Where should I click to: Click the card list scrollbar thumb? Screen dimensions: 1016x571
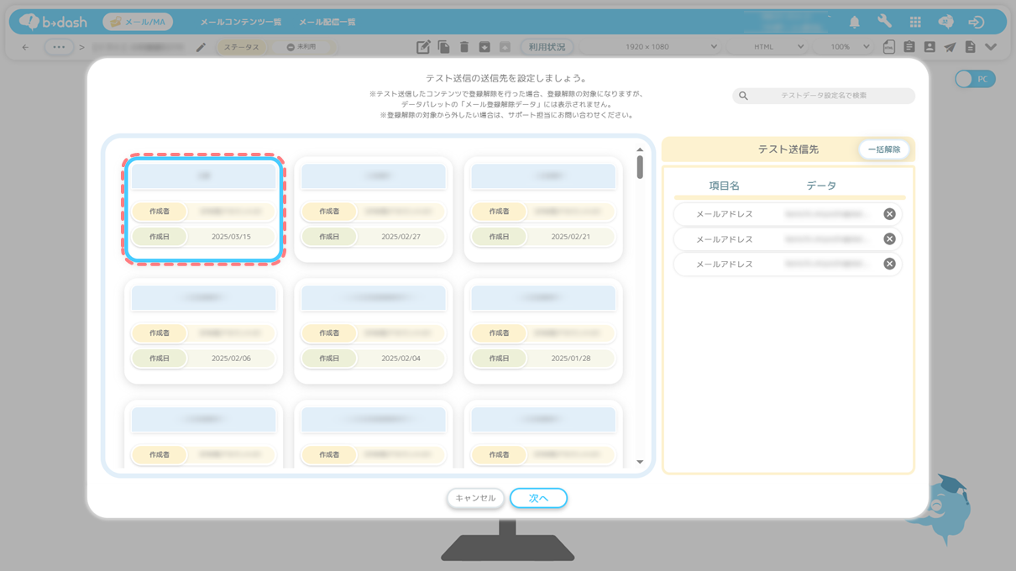pyautogui.click(x=640, y=167)
